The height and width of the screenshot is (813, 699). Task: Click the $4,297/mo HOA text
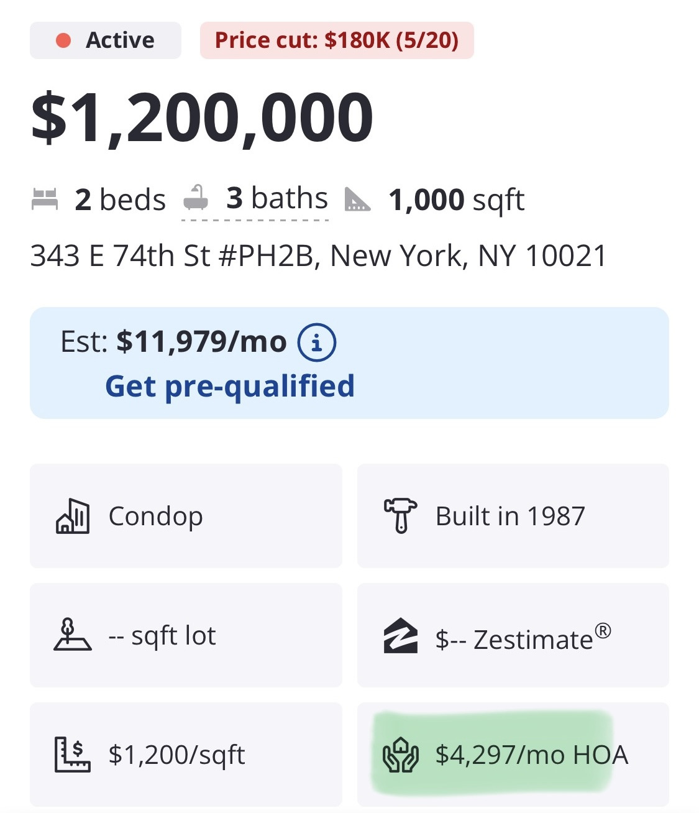tap(532, 755)
